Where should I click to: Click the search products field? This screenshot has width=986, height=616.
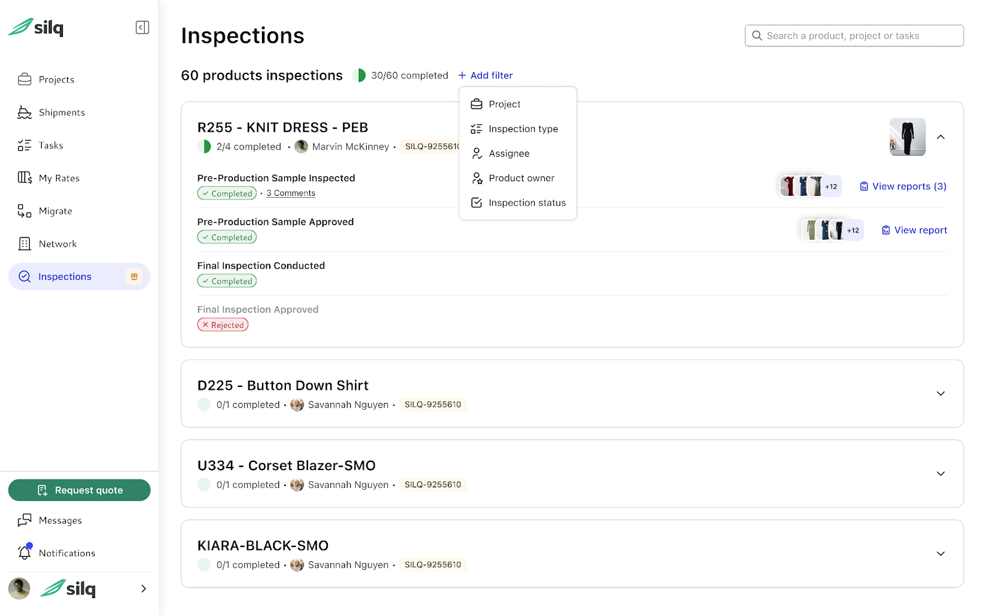[854, 35]
